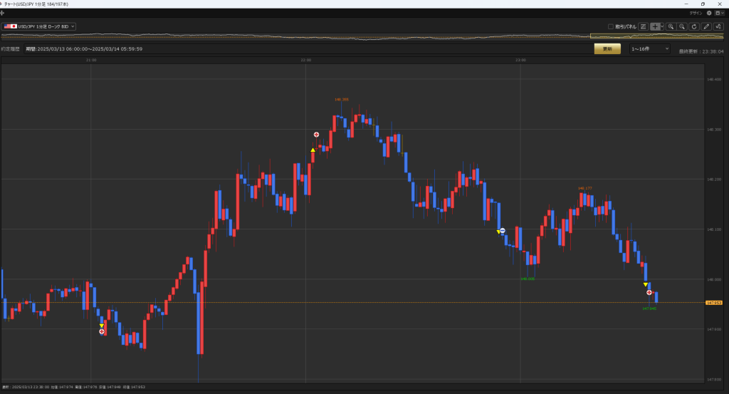This screenshot has height=394, width=729.
Task: Click the sell marker near 148.355 high
Action: 317,135
